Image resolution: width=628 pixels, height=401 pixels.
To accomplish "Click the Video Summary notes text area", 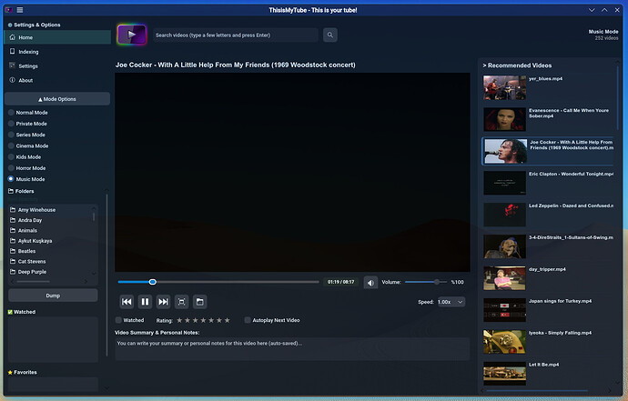I will (292, 349).
